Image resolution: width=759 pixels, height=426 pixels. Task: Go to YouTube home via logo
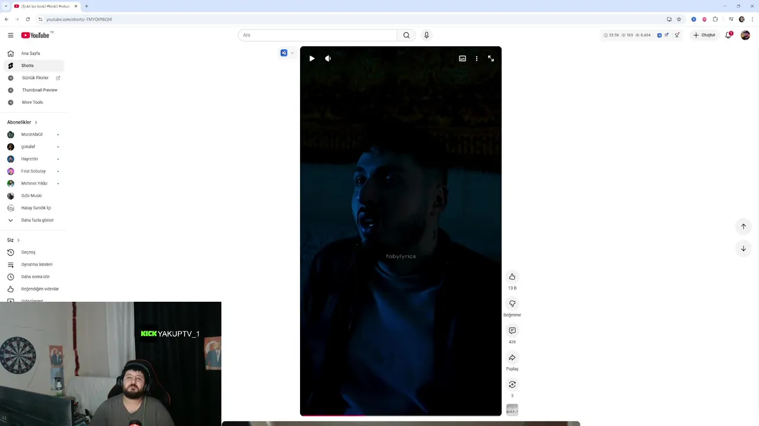[x=36, y=35]
